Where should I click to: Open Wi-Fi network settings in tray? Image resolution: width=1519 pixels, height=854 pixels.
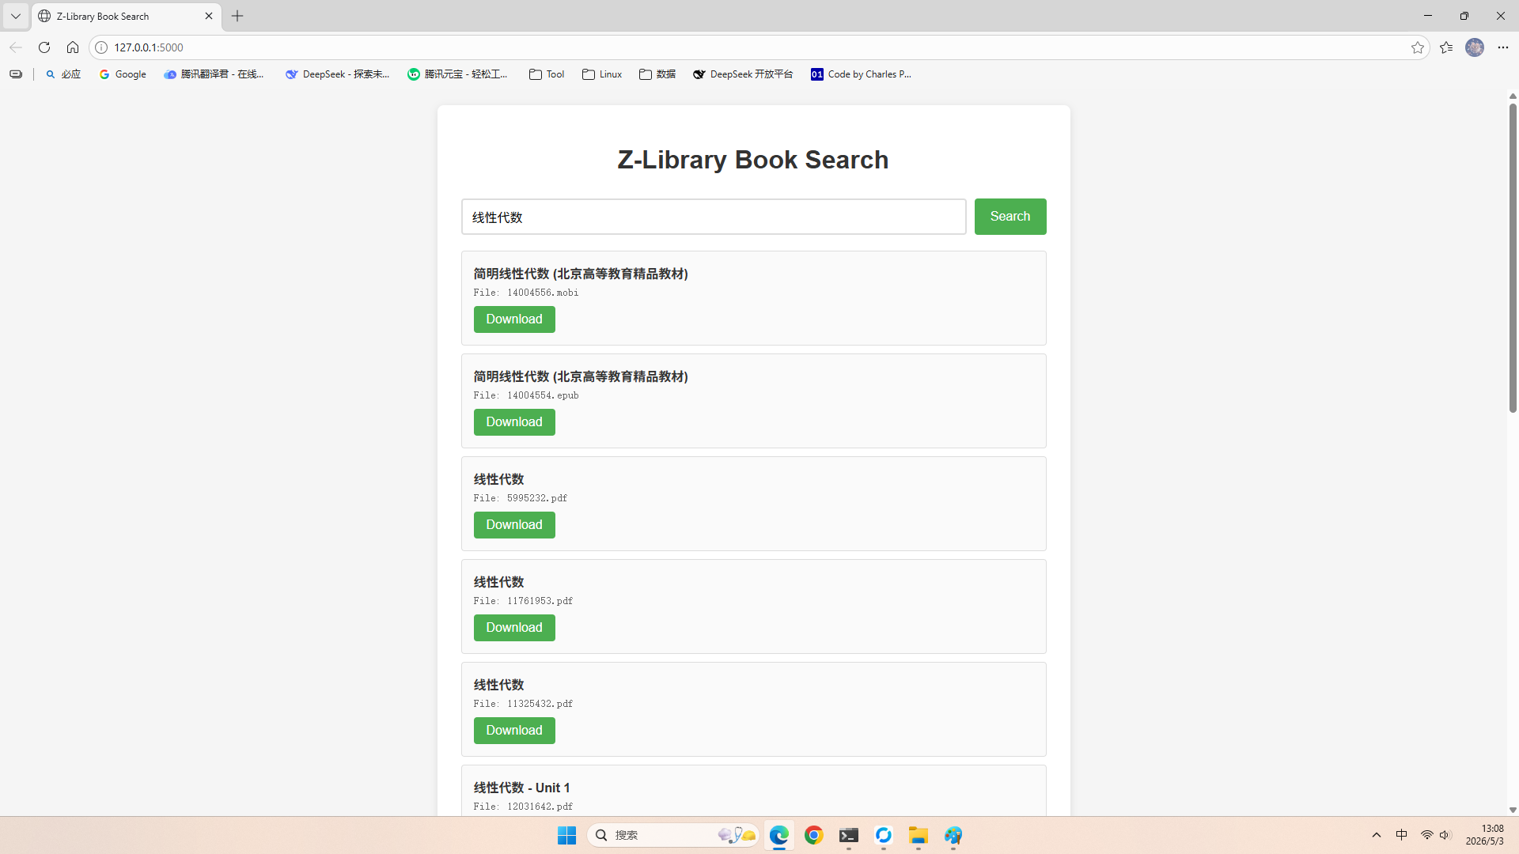click(1427, 835)
